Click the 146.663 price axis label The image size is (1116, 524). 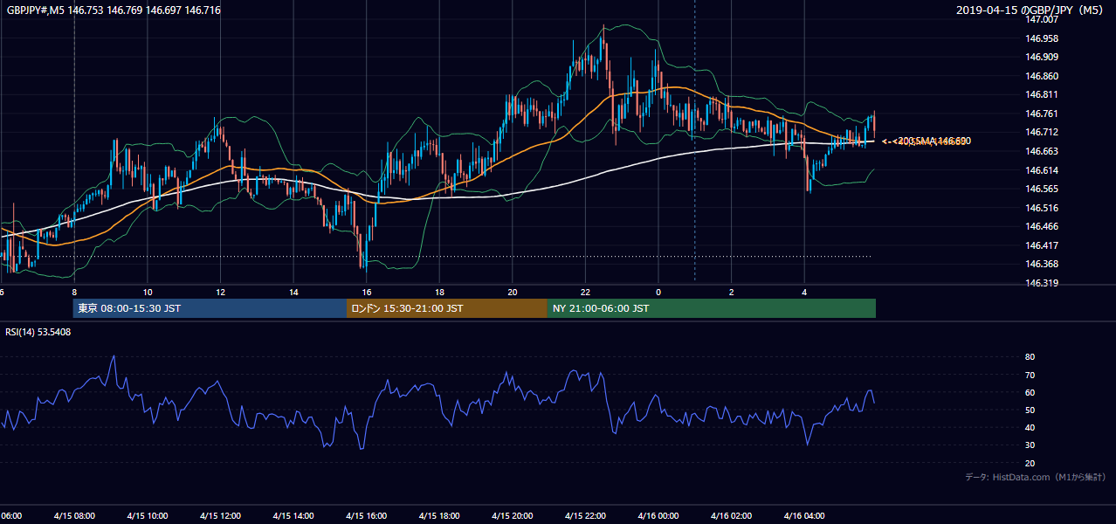1042,151
